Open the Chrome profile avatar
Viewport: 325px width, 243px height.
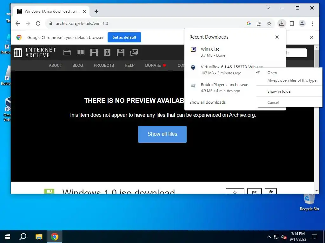tap(302, 23)
